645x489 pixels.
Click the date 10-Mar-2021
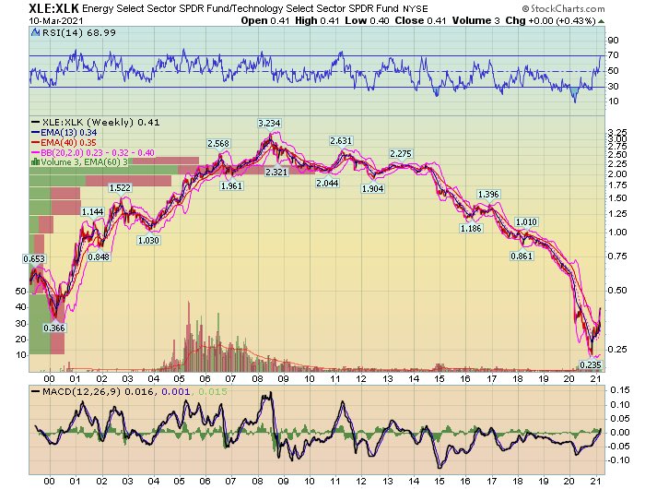tap(56, 20)
